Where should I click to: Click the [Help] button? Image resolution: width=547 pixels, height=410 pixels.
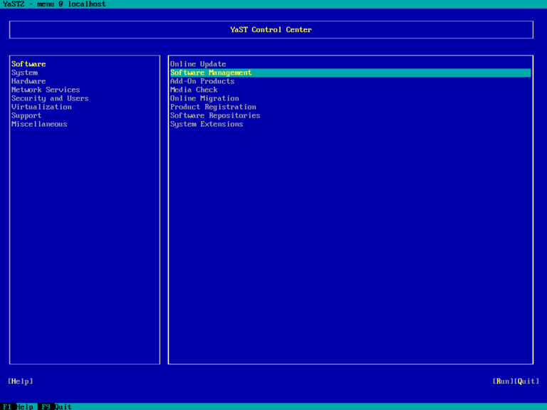coord(21,382)
